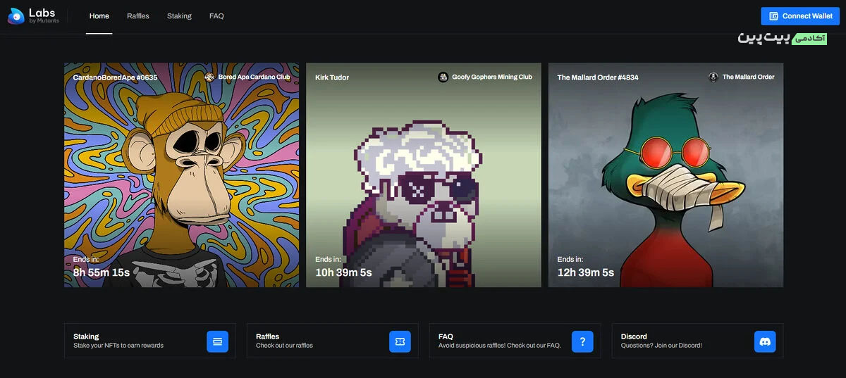Go to the Raffles tab
Screen dimensions: 846x378
pyautogui.click(x=138, y=16)
